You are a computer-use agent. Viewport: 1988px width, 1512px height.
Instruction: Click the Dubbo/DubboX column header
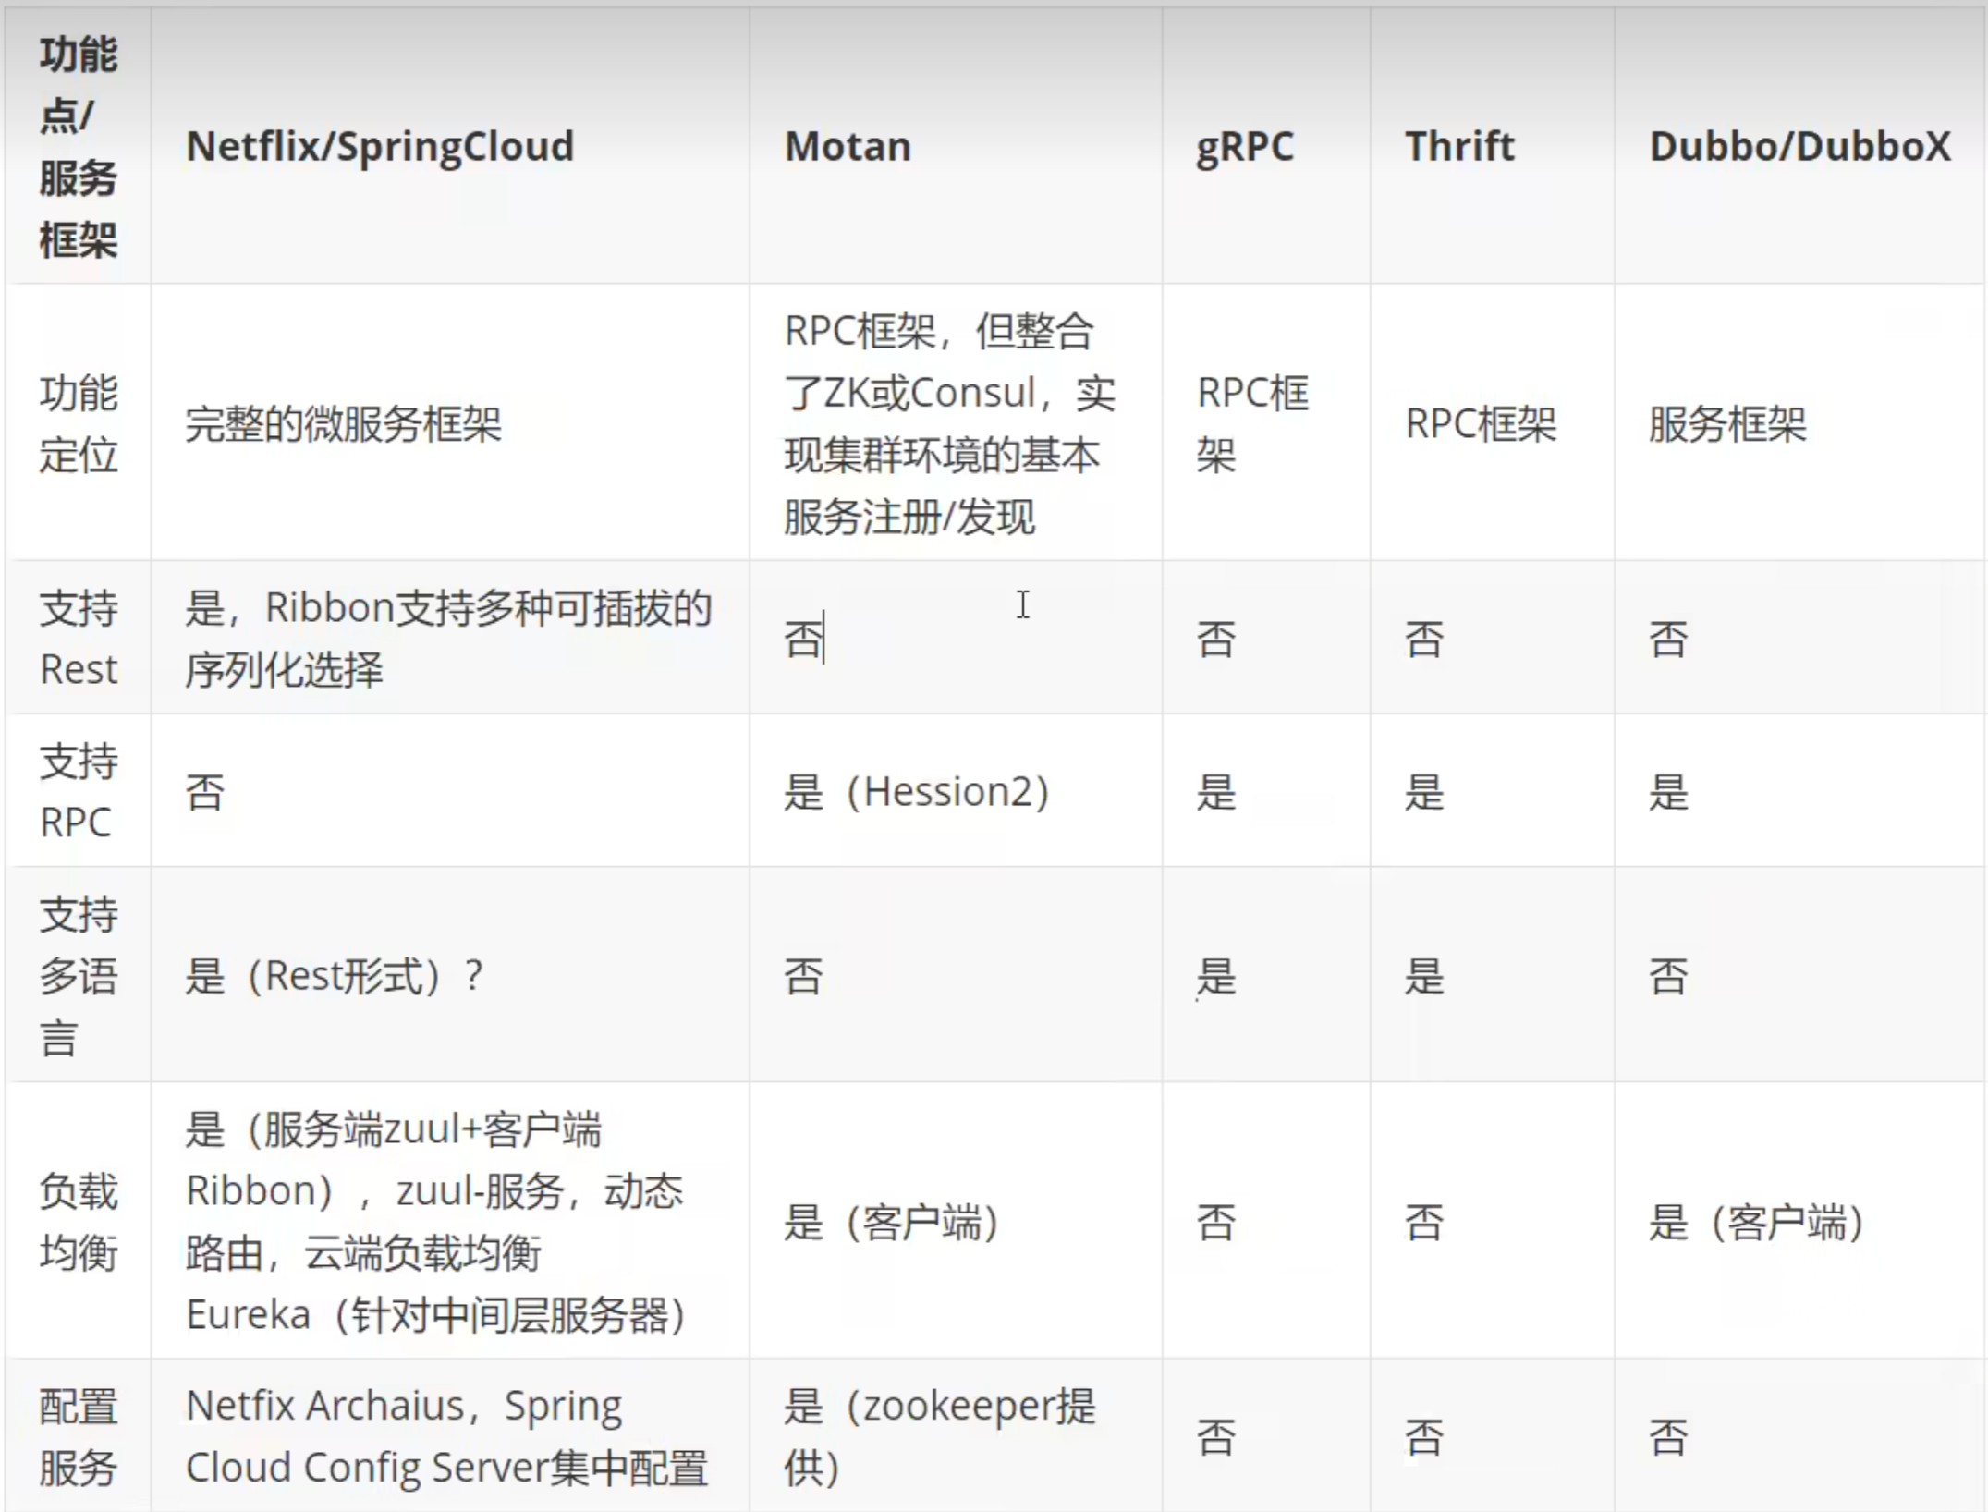pos(1799,146)
